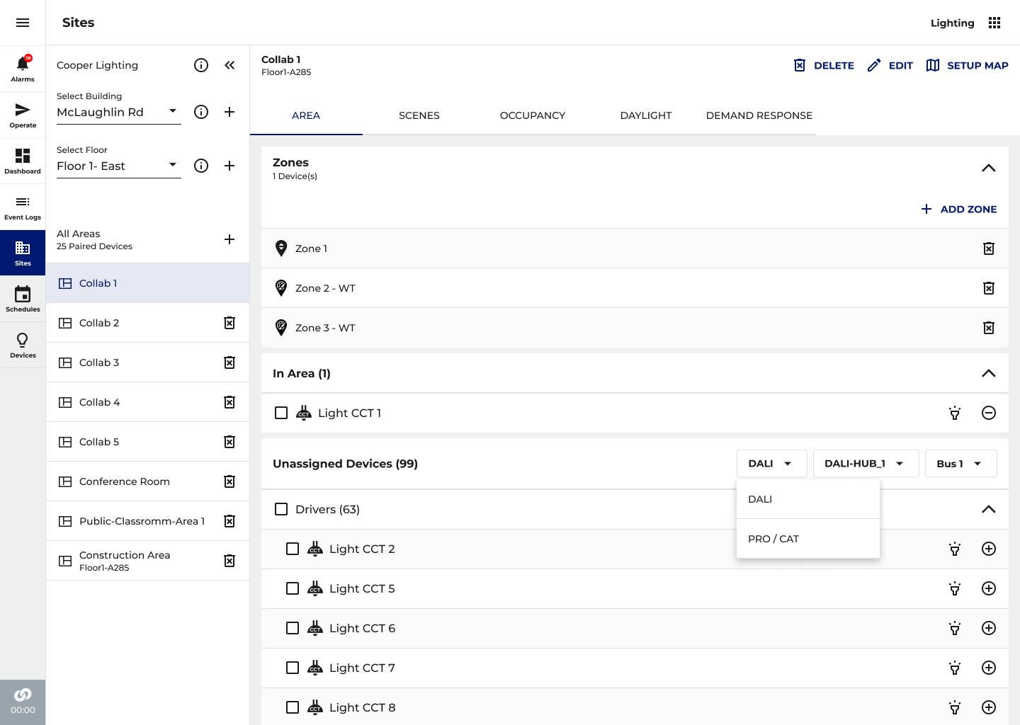Select all Drivers (63) checkbox

tap(281, 509)
